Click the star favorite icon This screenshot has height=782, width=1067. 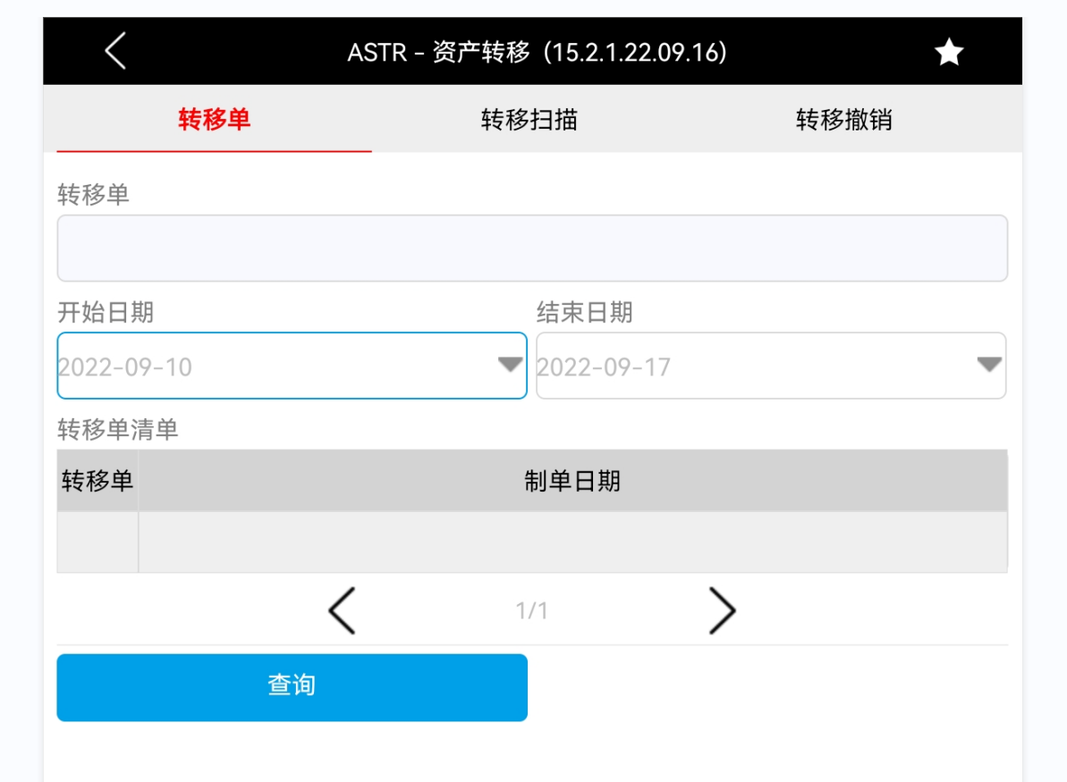coord(949,53)
